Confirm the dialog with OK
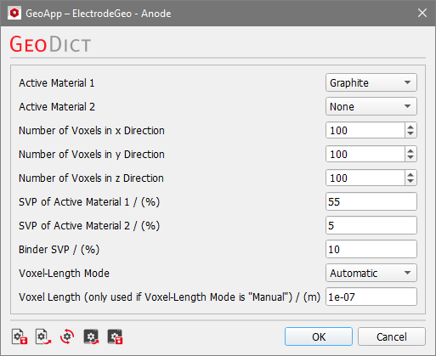Viewport: 436px width, 356px height. tap(319, 336)
